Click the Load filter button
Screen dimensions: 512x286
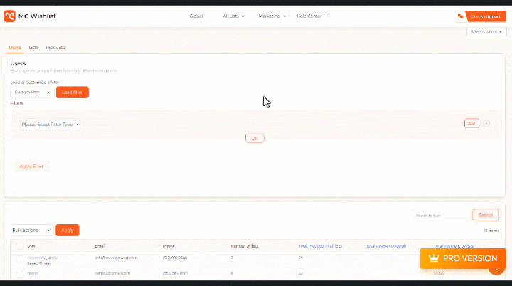point(72,92)
